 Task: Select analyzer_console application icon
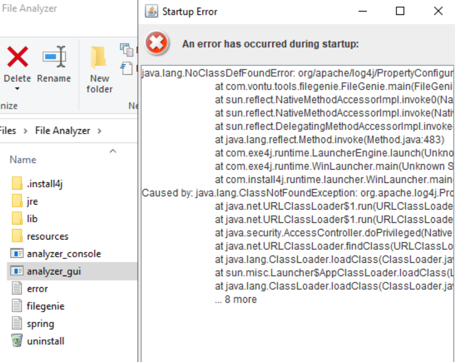click(17, 254)
